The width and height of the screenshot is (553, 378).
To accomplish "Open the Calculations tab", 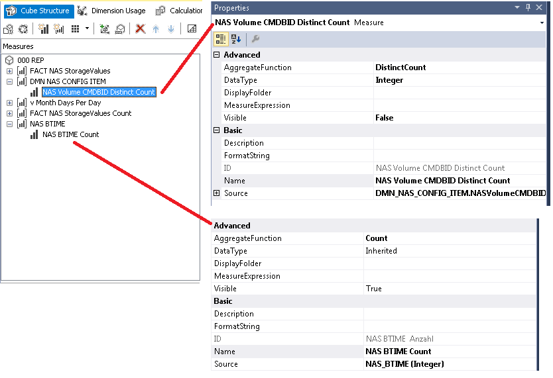I will [179, 11].
